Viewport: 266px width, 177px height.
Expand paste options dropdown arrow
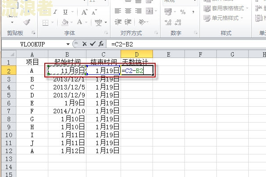point(12,23)
